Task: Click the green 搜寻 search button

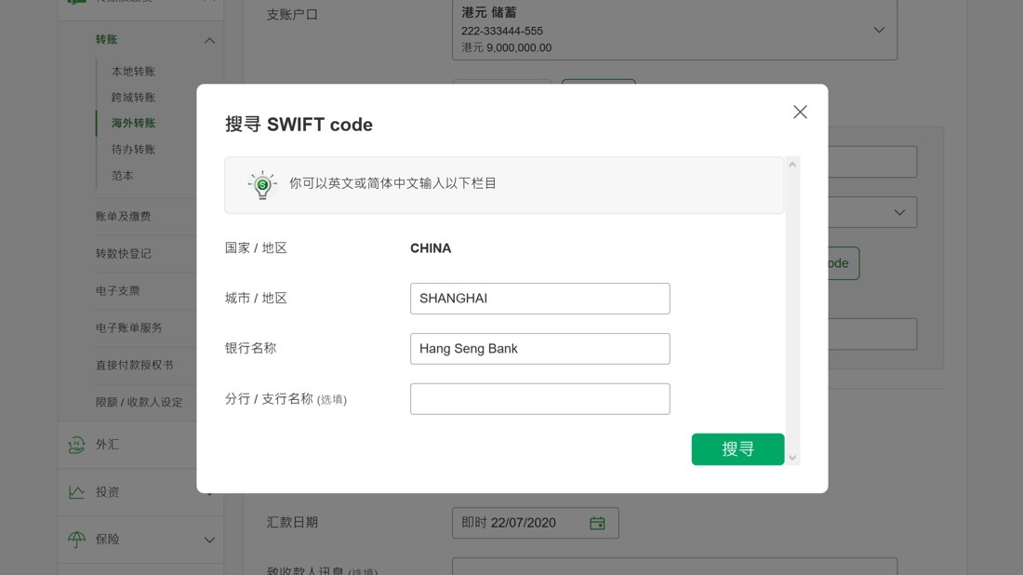Action: pyautogui.click(x=737, y=449)
